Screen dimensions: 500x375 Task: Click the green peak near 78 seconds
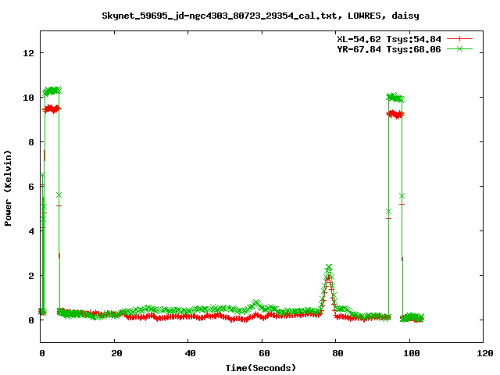pyautogui.click(x=329, y=267)
